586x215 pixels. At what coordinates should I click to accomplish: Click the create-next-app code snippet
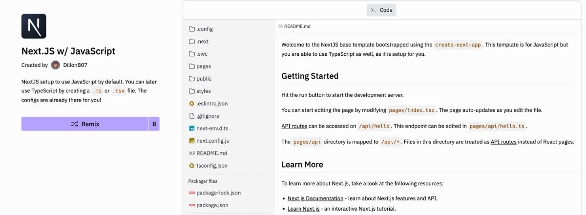coord(458,44)
